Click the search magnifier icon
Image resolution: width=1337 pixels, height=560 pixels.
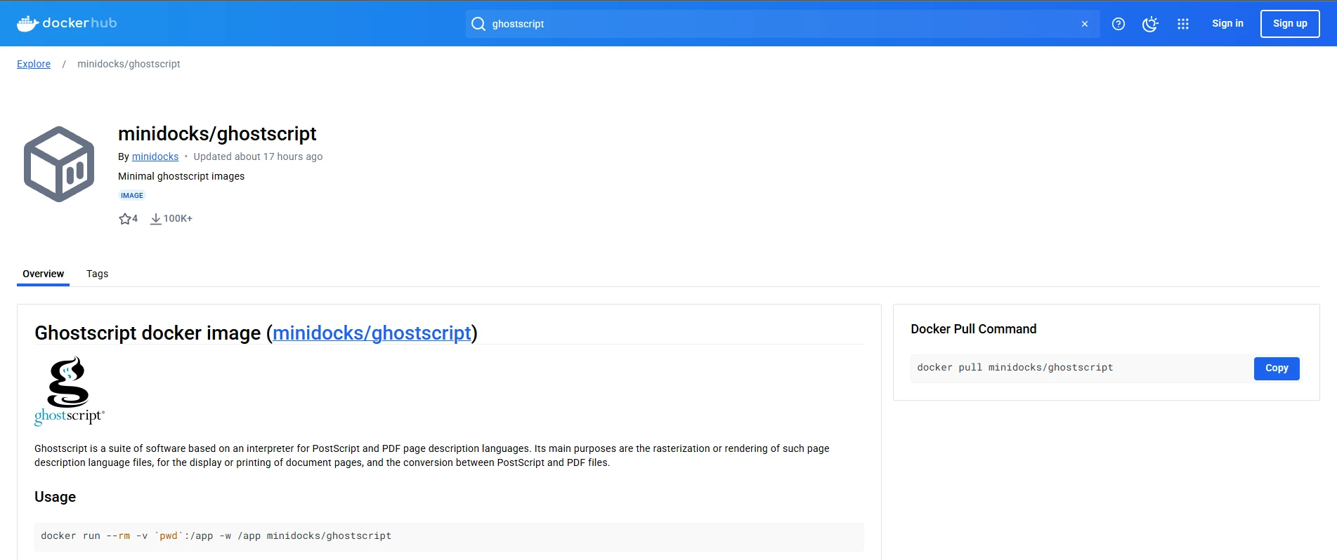(x=478, y=24)
